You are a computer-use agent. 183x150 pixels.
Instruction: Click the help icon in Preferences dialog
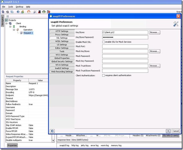tap(52, 131)
